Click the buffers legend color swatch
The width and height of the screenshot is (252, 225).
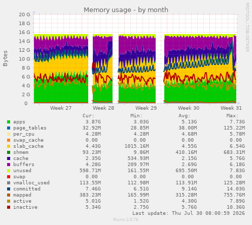click(9, 165)
